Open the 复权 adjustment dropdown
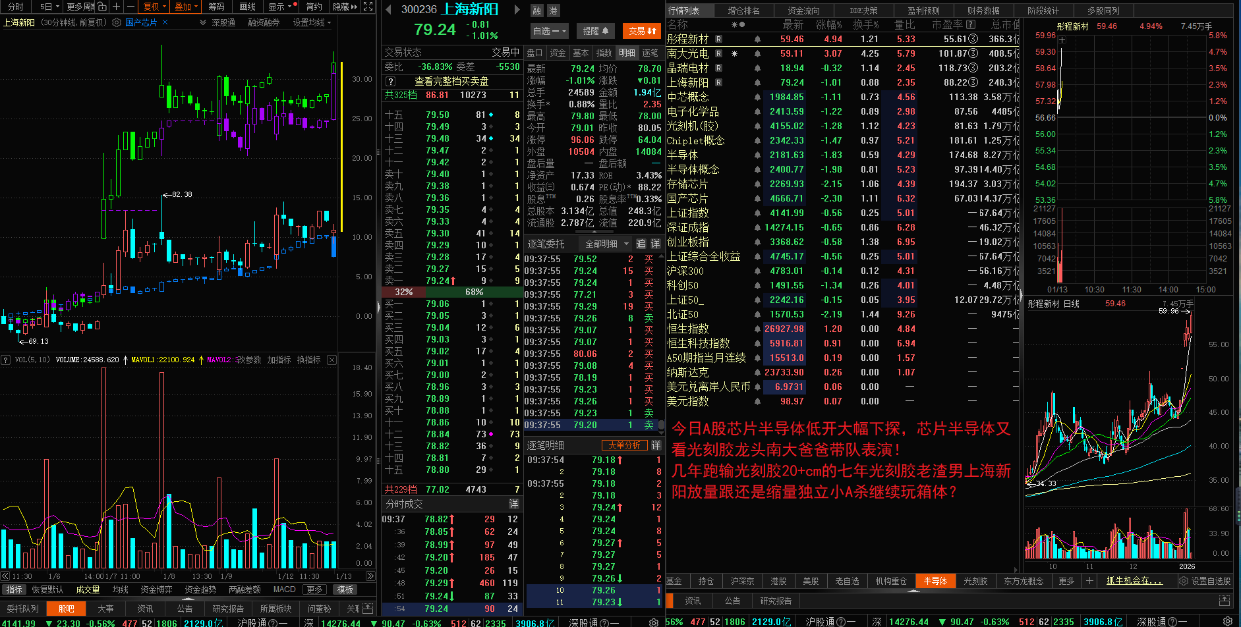Screen dimensions: 1241x627 [154, 7]
